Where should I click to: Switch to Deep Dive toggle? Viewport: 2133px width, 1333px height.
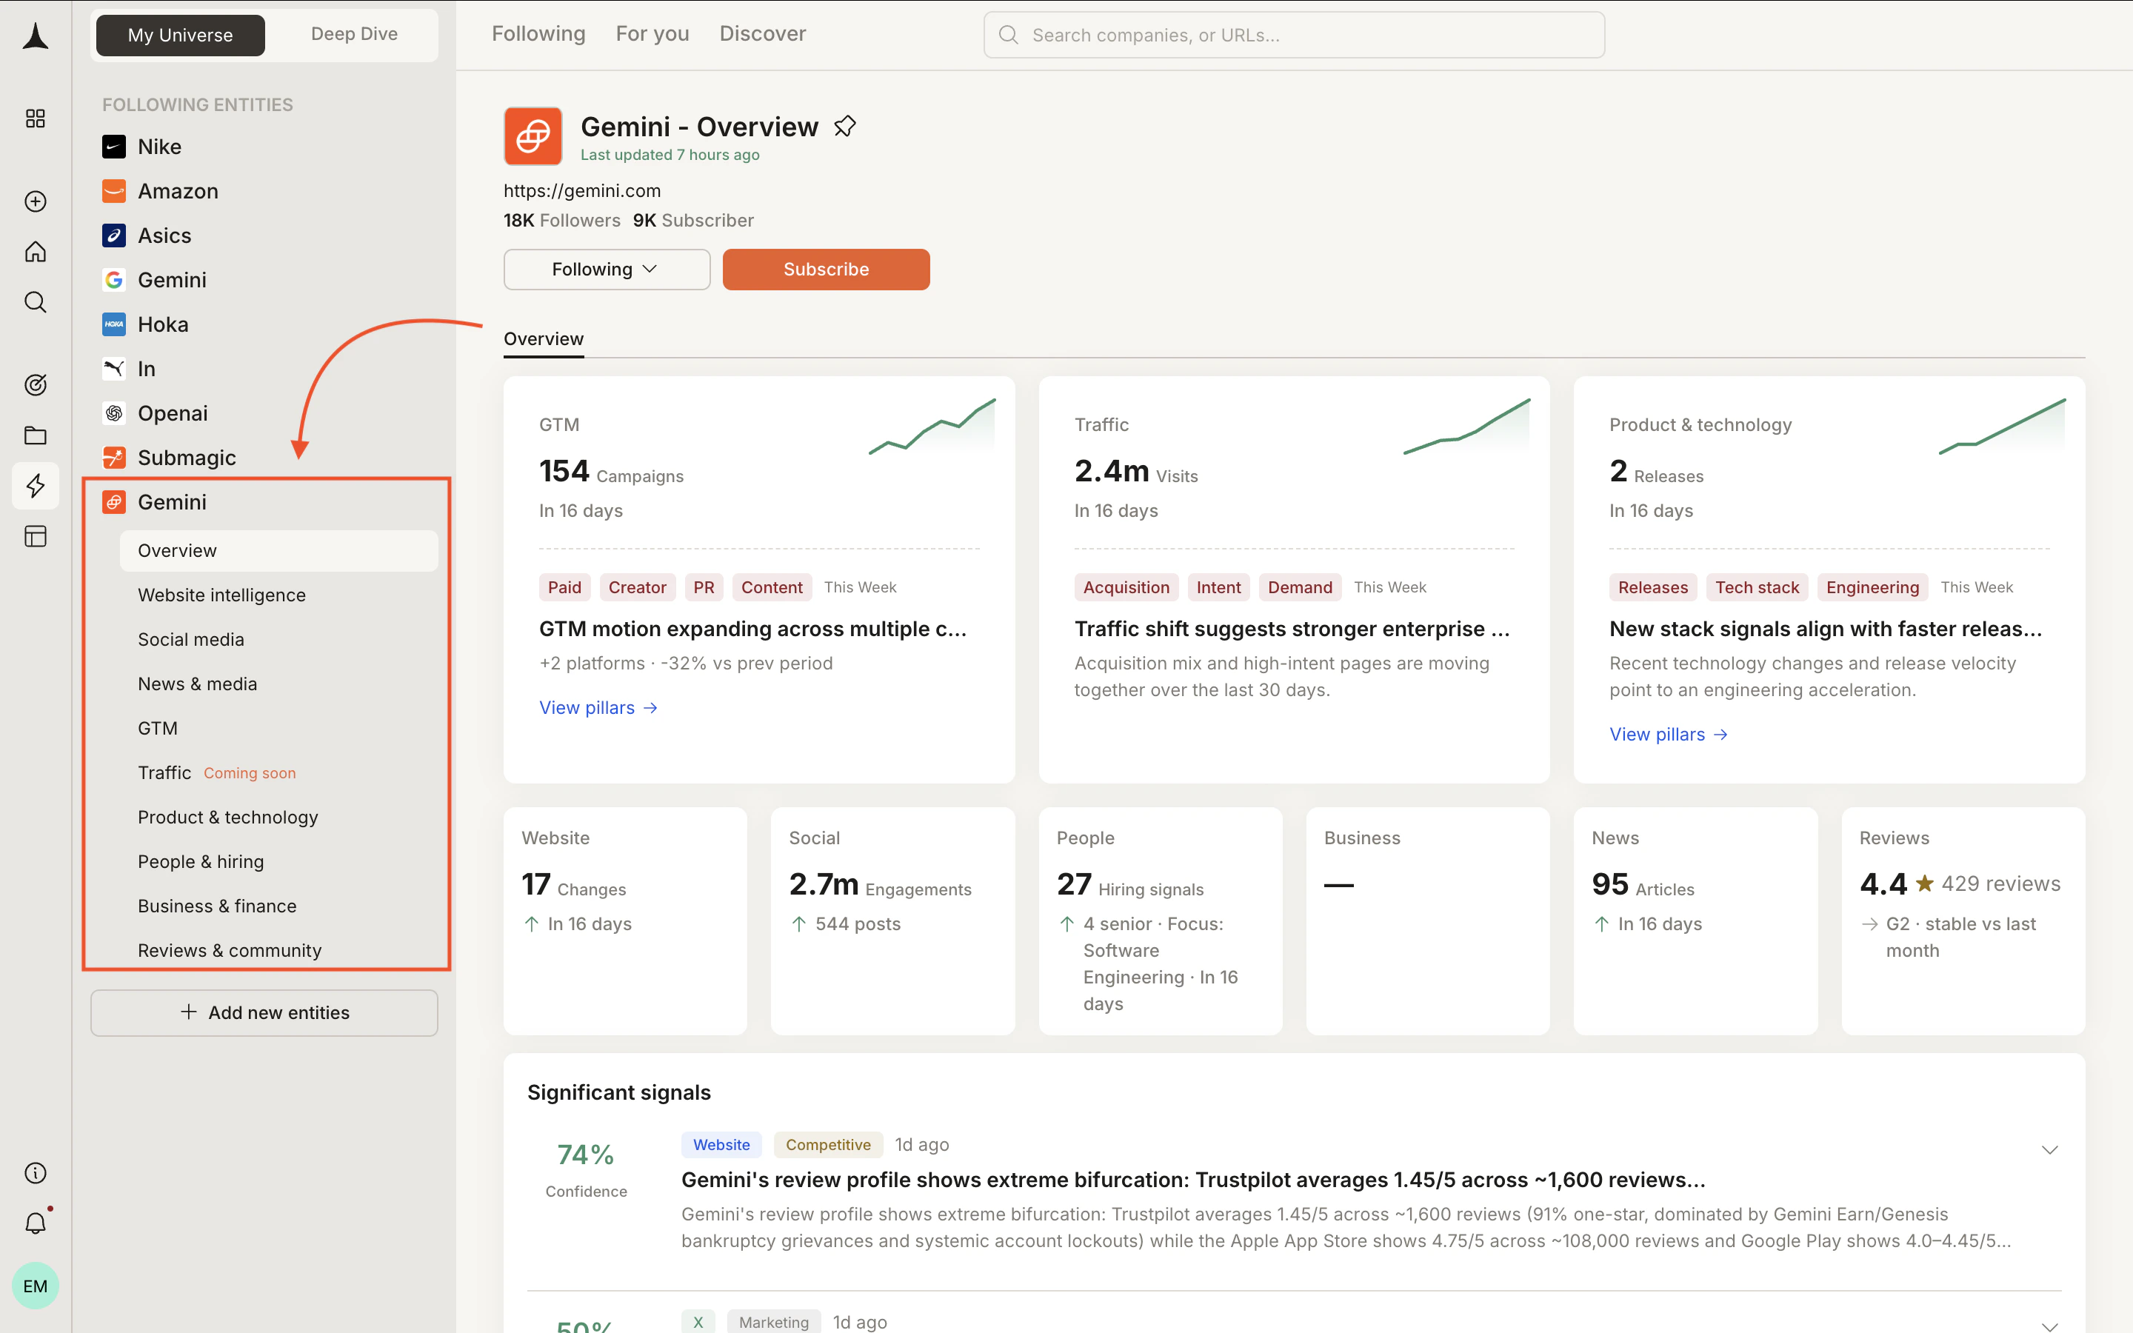(x=354, y=34)
